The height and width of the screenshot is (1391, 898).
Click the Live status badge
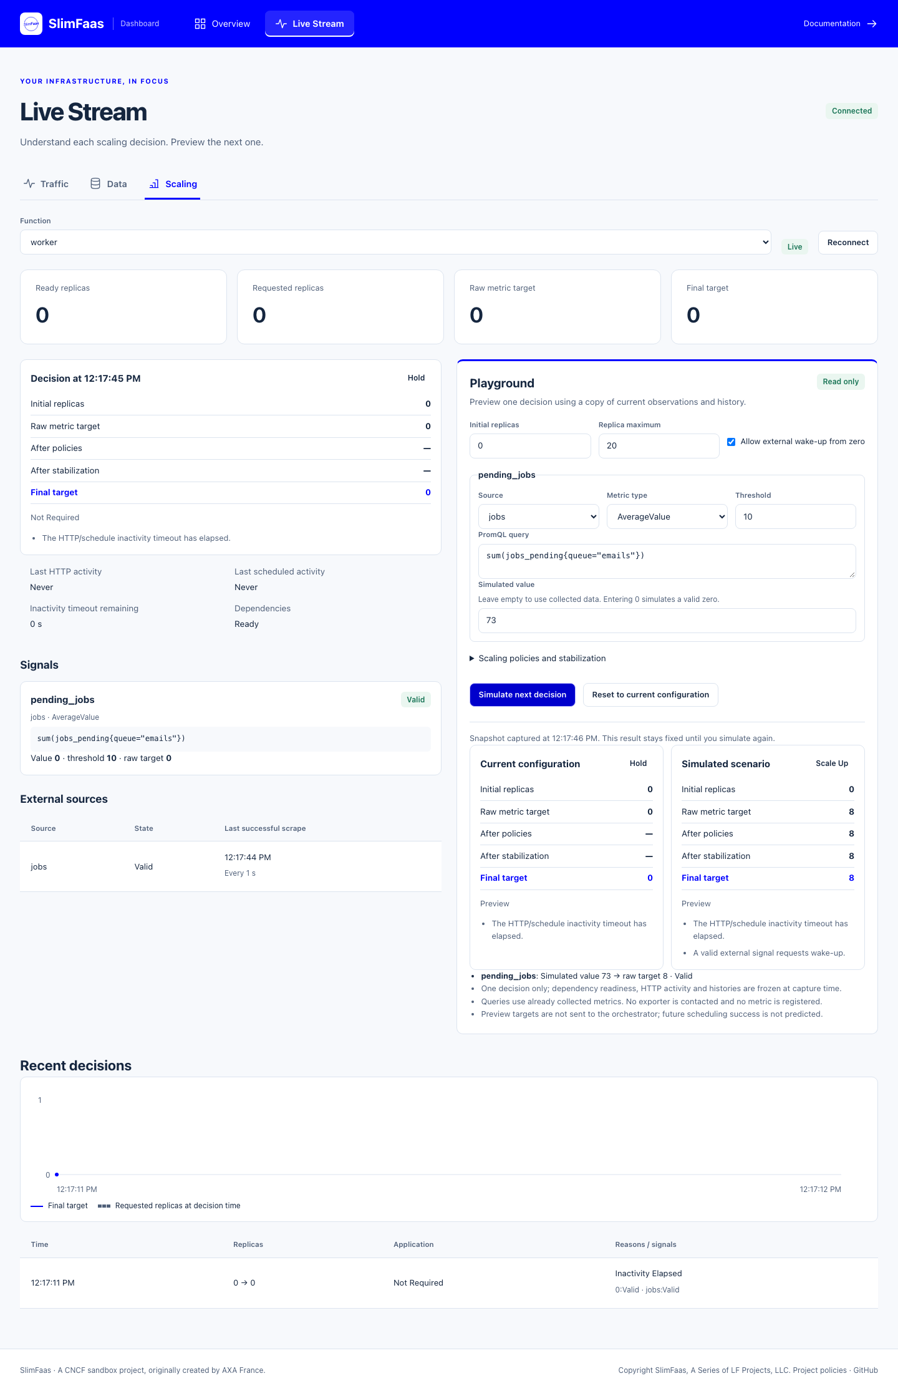(x=794, y=246)
